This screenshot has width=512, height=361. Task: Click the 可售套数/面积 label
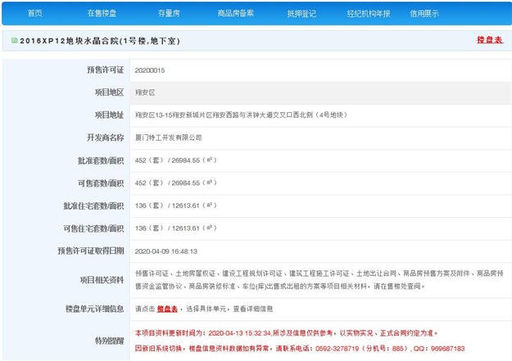click(101, 183)
